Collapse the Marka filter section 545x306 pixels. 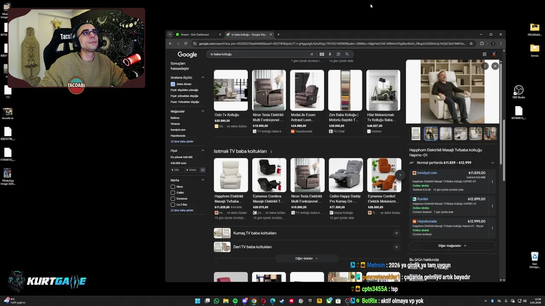[x=203, y=180]
